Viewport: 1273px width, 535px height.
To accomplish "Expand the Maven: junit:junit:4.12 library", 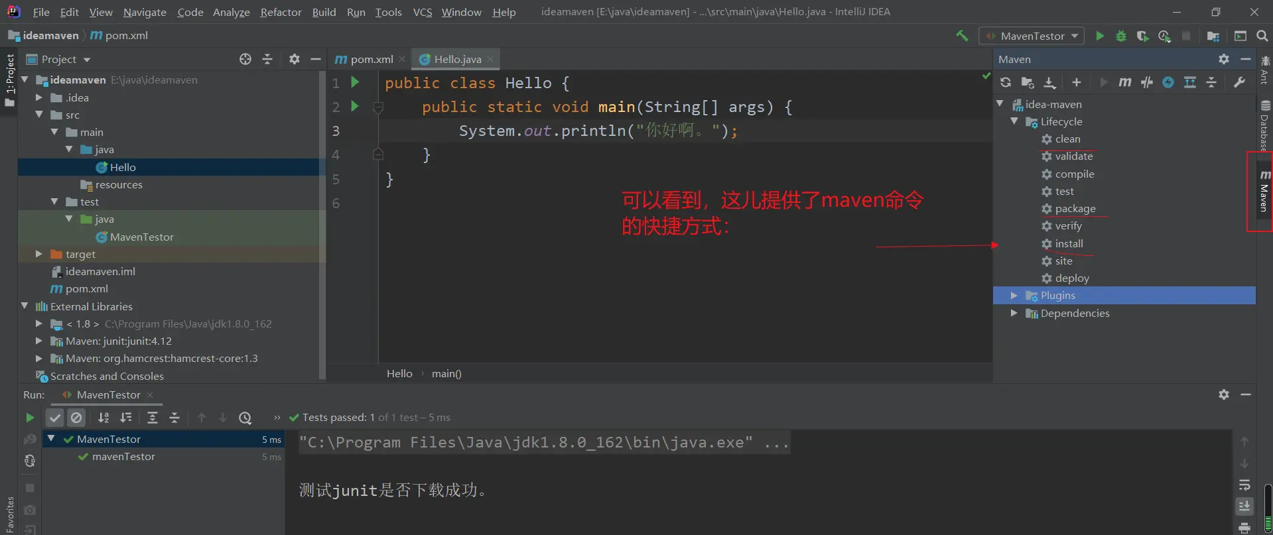I will (39, 341).
